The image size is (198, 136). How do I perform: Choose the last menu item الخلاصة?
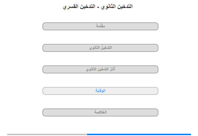tap(100, 112)
